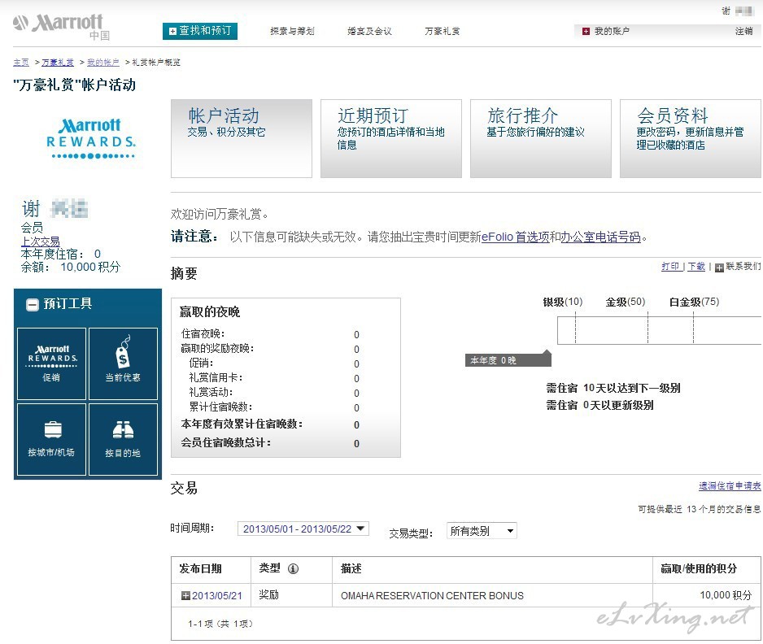The width and height of the screenshot is (763, 644).
Task: Open the 遗漏住宿申请表 link
Action: tap(730, 485)
